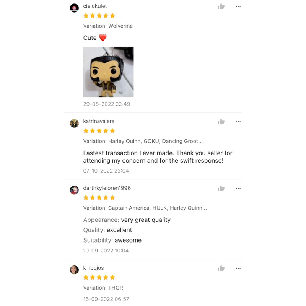
Task: Go to katrinavalera's profile via username
Action: [x=99, y=121]
